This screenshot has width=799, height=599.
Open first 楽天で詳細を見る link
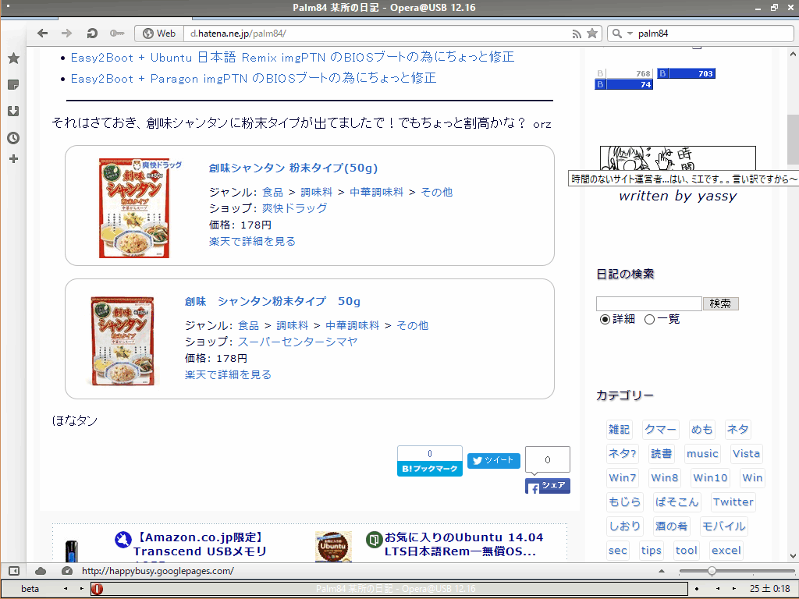pyautogui.click(x=252, y=241)
